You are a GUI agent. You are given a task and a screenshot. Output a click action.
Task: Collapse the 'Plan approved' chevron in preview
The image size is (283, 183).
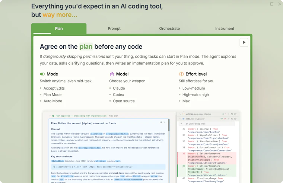coord(50,116)
